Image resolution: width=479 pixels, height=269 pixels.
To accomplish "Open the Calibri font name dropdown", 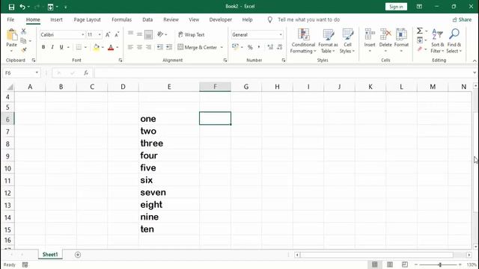I will tap(83, 35).
